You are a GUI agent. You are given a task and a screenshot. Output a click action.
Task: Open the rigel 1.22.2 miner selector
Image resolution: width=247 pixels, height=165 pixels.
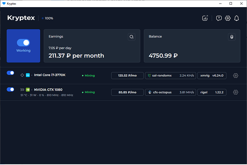pos(212,92)
